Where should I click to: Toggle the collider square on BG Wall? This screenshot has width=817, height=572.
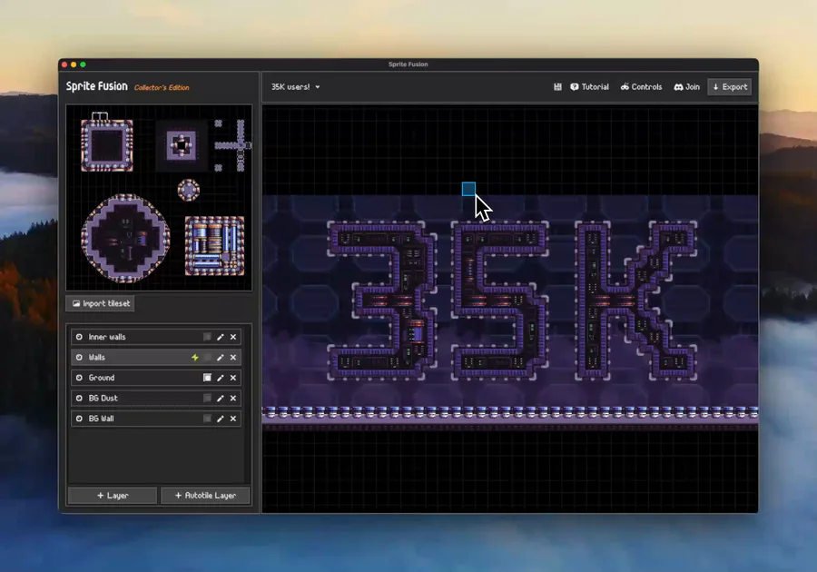point(207,419)
